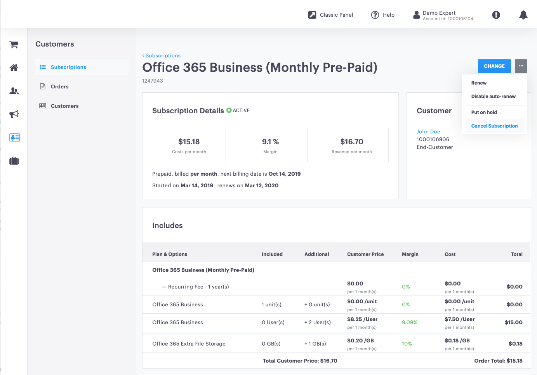Screen dimensions: 537x375
Task: Click the Margin column header
Action: tap(410, 254)
